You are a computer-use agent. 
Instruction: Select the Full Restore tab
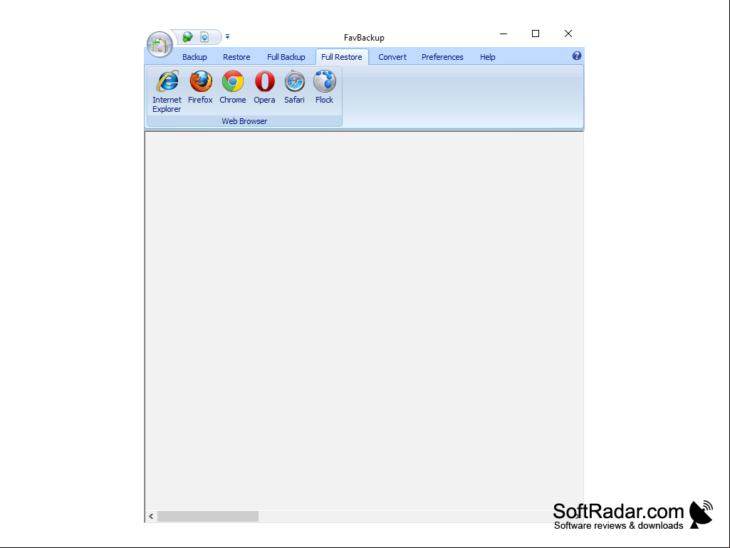coord(342,57)
